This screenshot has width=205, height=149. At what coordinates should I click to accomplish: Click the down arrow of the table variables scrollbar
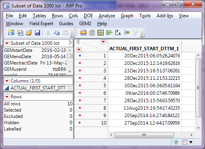click(x=70, y=72)
